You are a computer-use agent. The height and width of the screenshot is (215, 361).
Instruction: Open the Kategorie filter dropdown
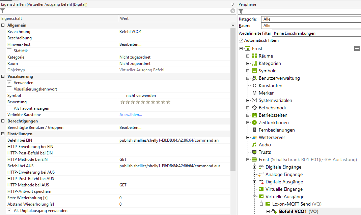coord(310,19)
